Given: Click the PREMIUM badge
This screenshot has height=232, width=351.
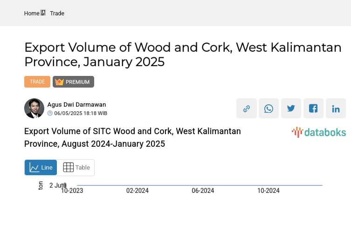Looking at the screenshot, I should [x=74, y=82].
